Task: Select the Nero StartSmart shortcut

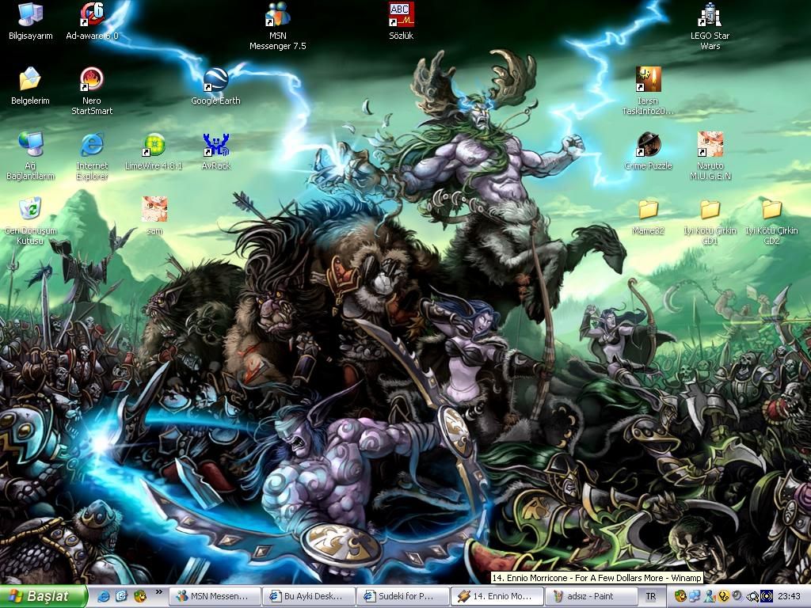Action: [92, 80]
